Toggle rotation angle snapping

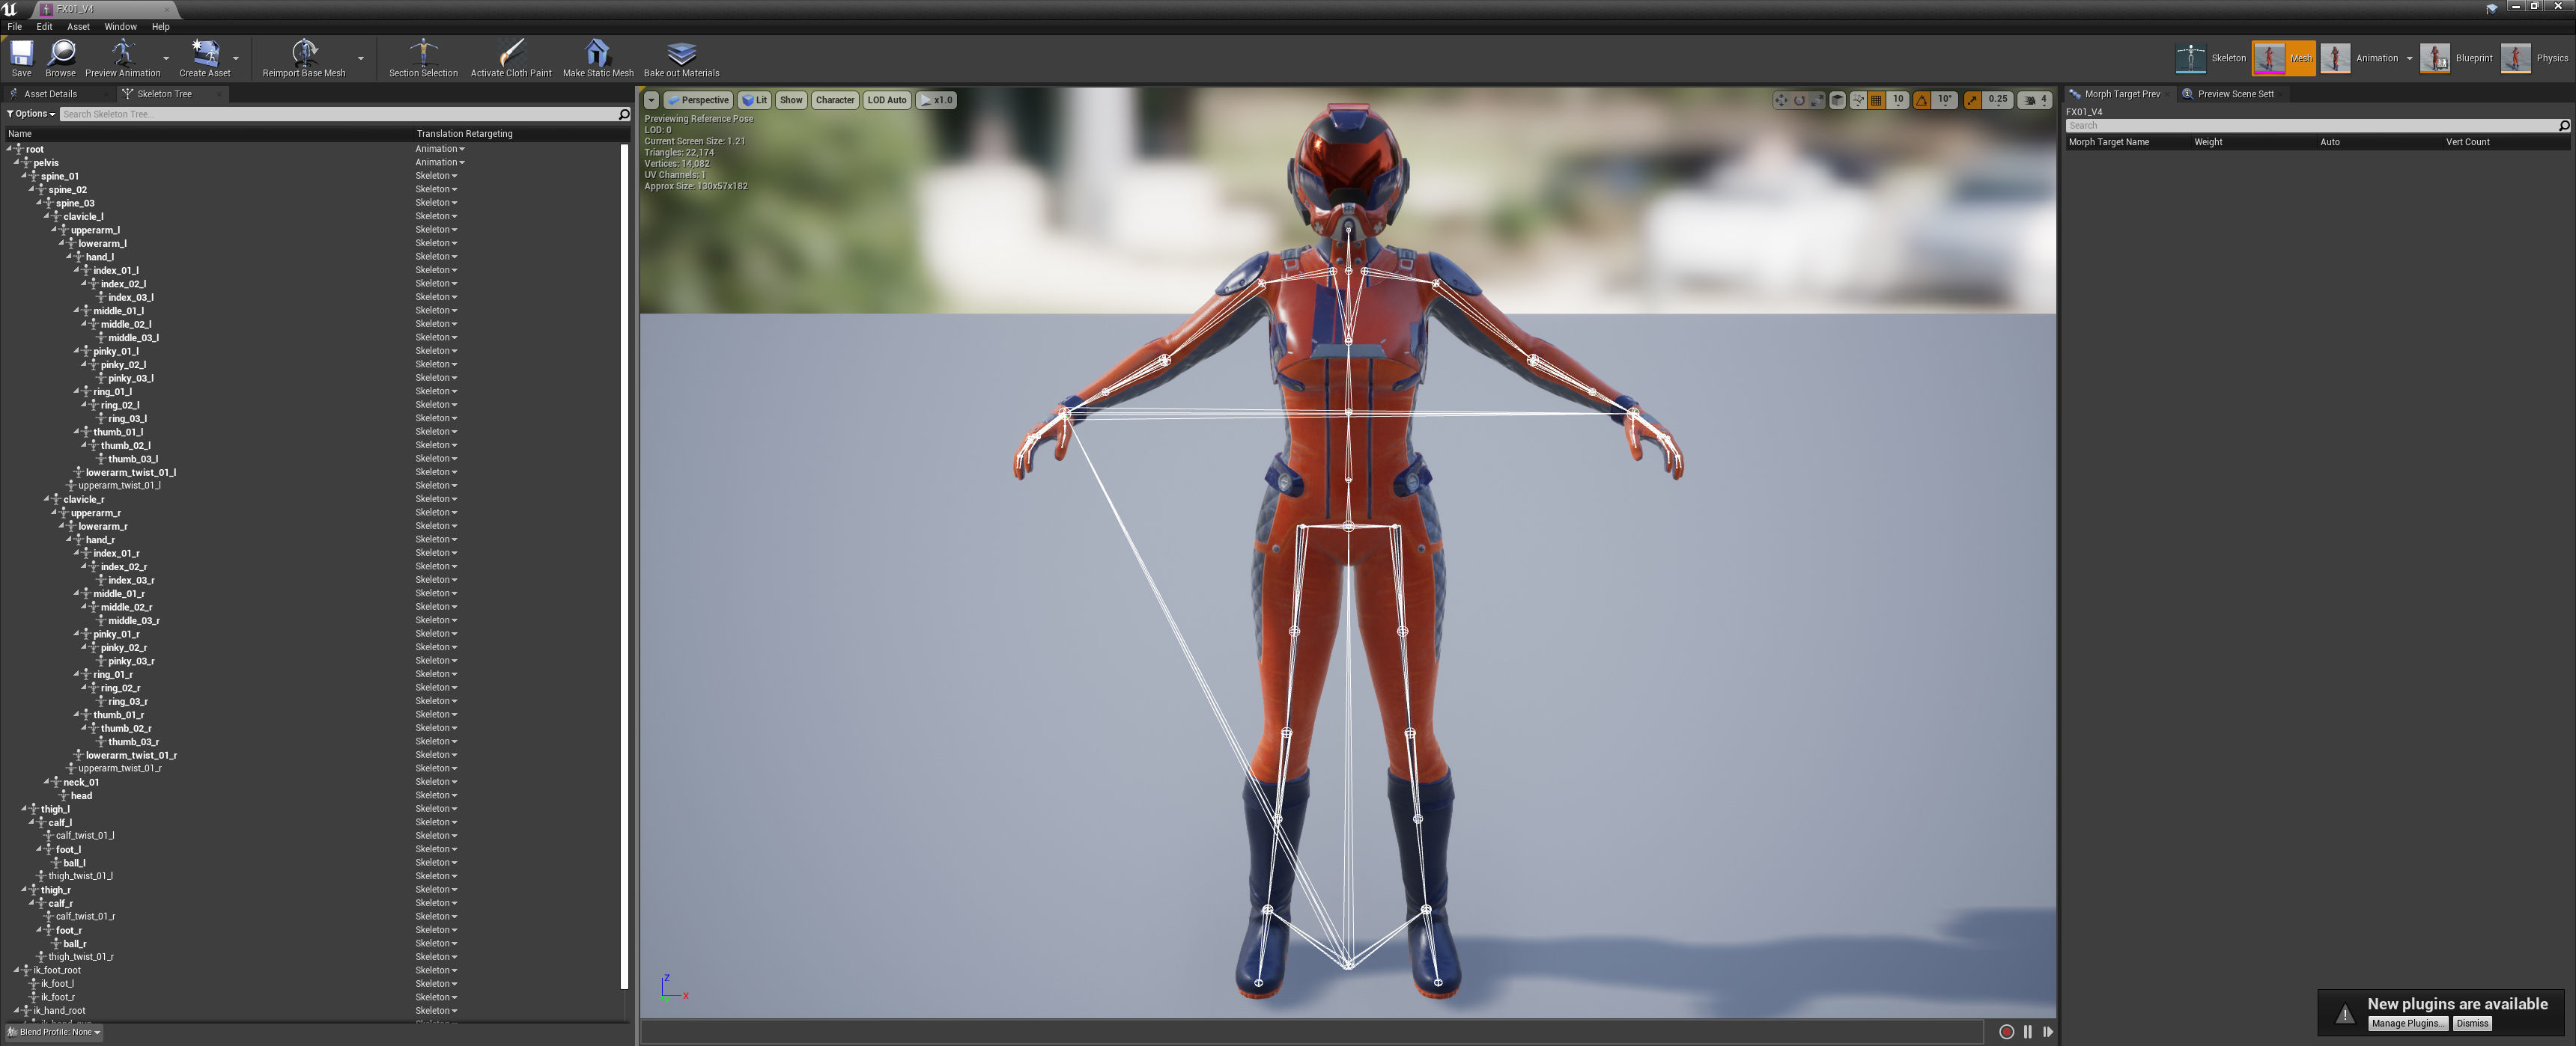(x=1922, y=100)
